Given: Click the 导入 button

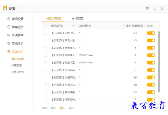Looking at the screenshot, I should [x=63, y=108].
